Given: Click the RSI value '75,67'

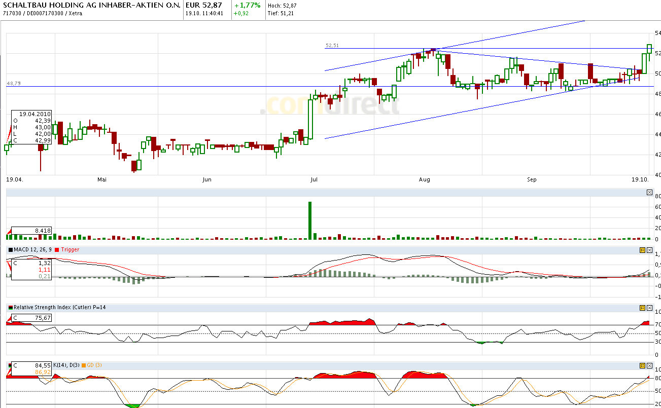Looking at the screenshot, I should click(43, 318).
